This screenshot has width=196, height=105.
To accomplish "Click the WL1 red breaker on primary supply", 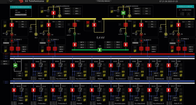I will tap(54, 13).
